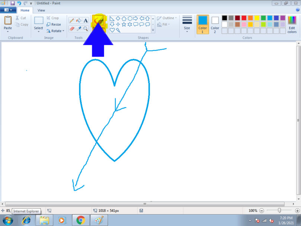This screenshot has width=301, height=226.
Task: Open the Outline dropdown
Action: pyautogui.click(x=167, y=18)
